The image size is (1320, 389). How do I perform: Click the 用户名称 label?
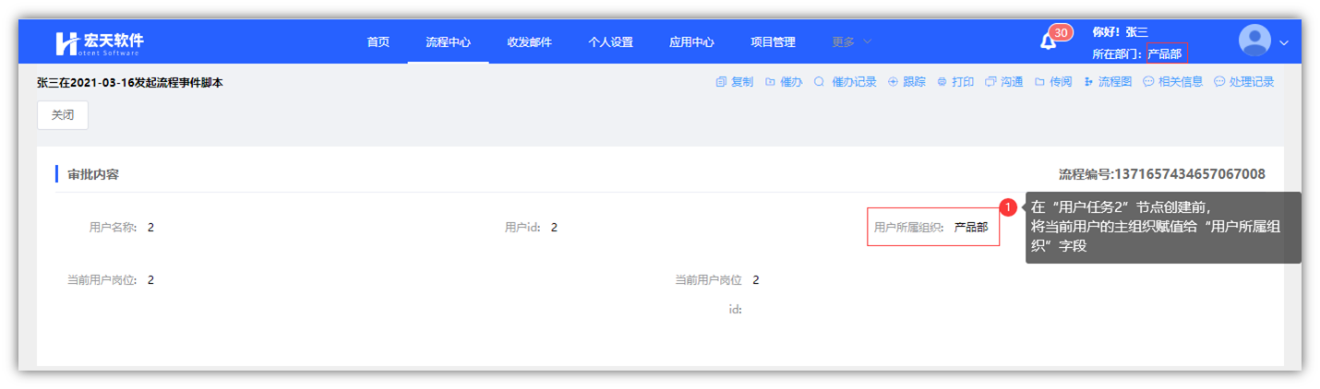coord(114,227)
